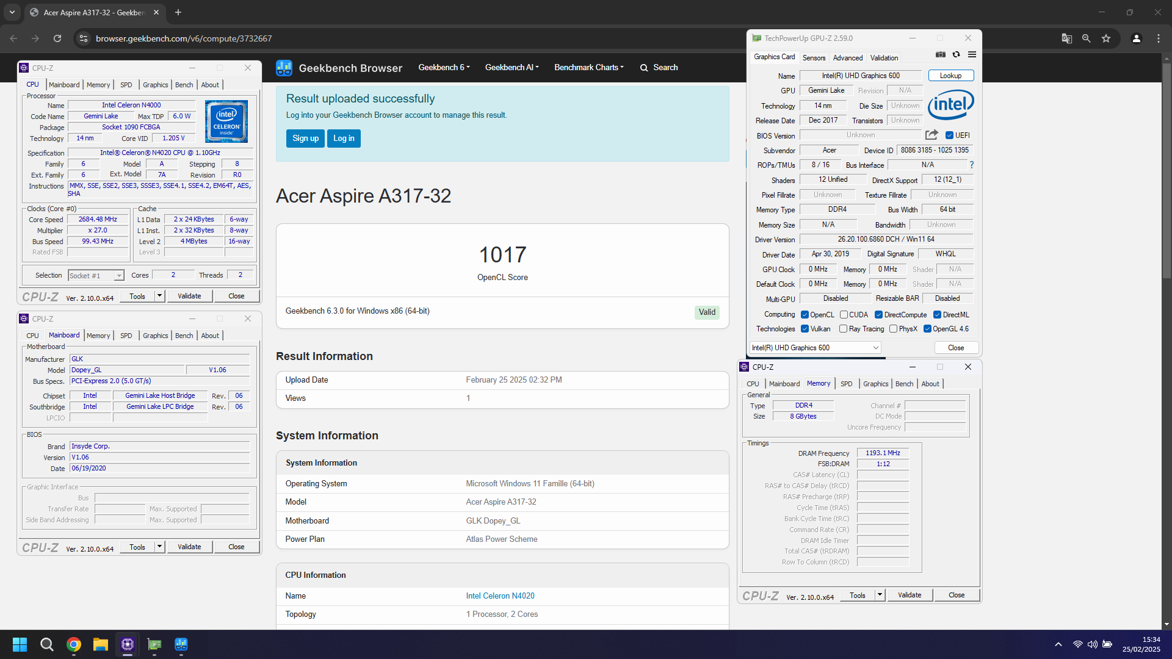The width and height of the screenshot is (1172, 659).
Task: Click the Intel Celeron logo in CPU-Z
Action: tap(226, 121)
